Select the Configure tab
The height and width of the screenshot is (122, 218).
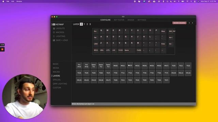click(105, 20)
